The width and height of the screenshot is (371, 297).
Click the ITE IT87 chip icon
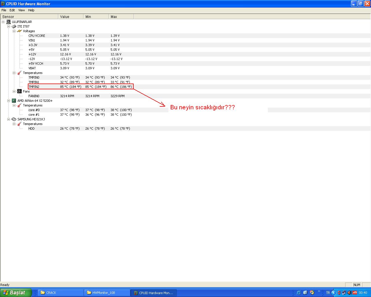pos(14,26)
